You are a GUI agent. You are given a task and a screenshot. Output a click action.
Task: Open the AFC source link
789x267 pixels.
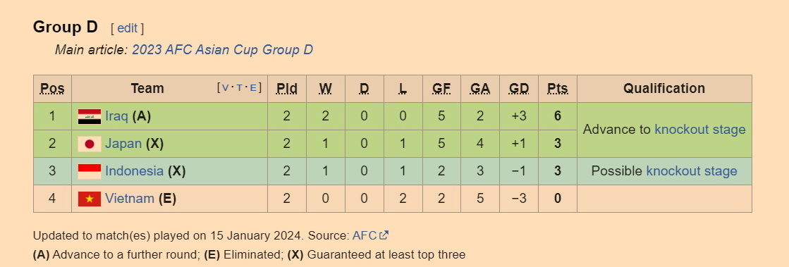tap(365, 235)
